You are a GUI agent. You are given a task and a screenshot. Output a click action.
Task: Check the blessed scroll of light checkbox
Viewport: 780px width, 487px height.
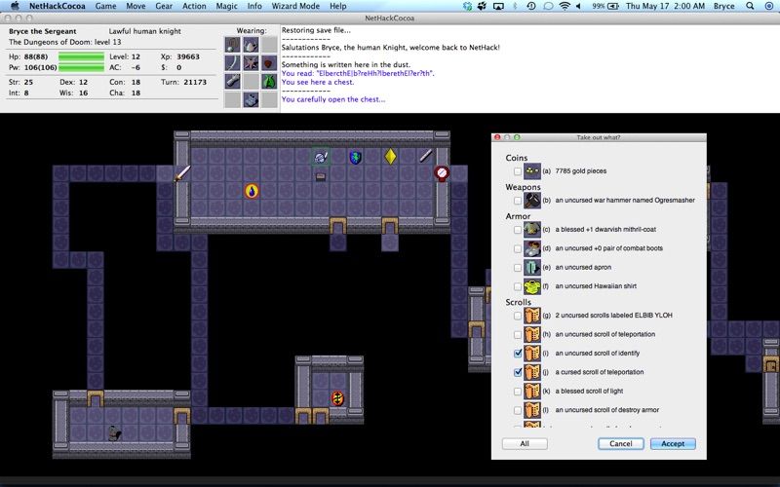(518, 392)
